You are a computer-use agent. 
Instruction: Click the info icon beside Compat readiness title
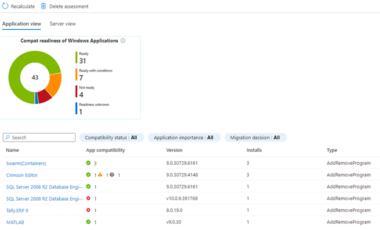pos(123,40)
